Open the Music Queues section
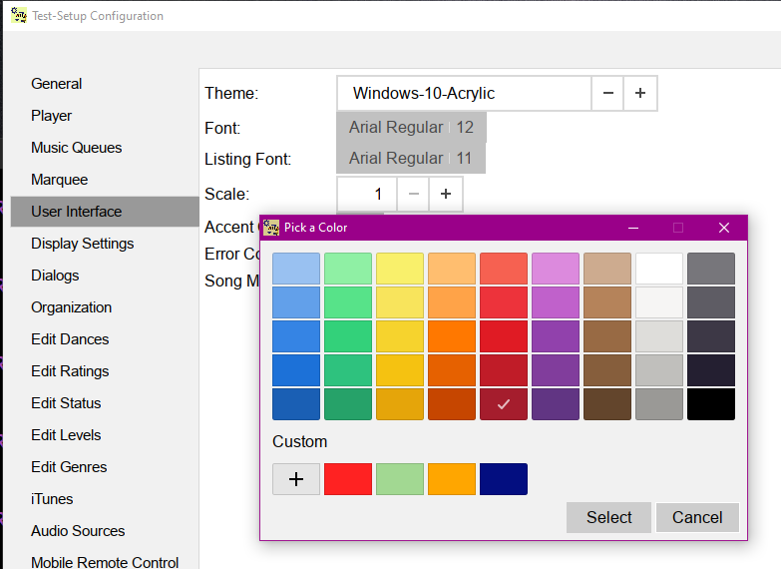 [77, 148]
